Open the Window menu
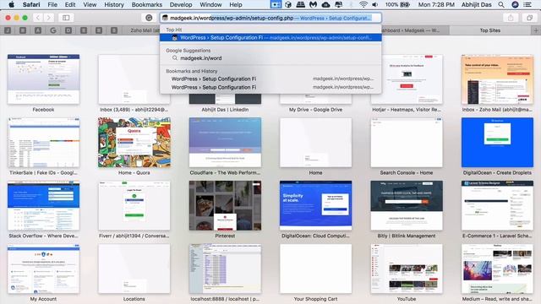The width and height of the screenshot is (541, 304). (x=210, y=4)
